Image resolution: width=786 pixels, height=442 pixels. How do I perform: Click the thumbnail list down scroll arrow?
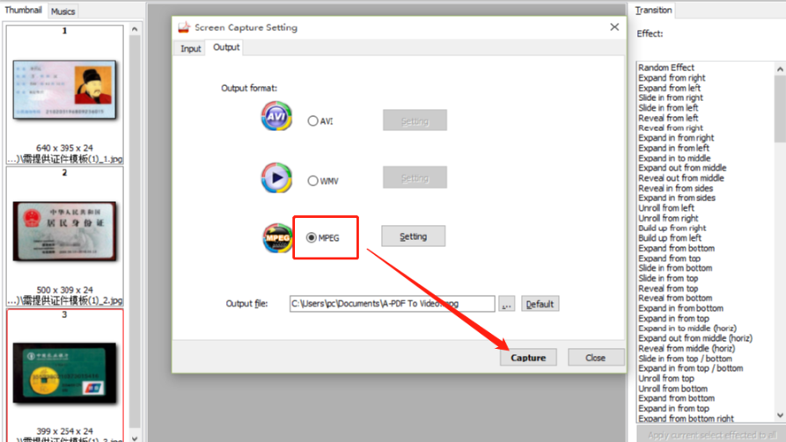pos(135,438)
